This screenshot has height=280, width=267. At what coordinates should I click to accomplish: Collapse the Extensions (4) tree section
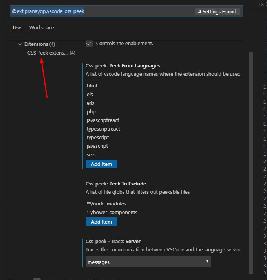click(x=37, y=44)
